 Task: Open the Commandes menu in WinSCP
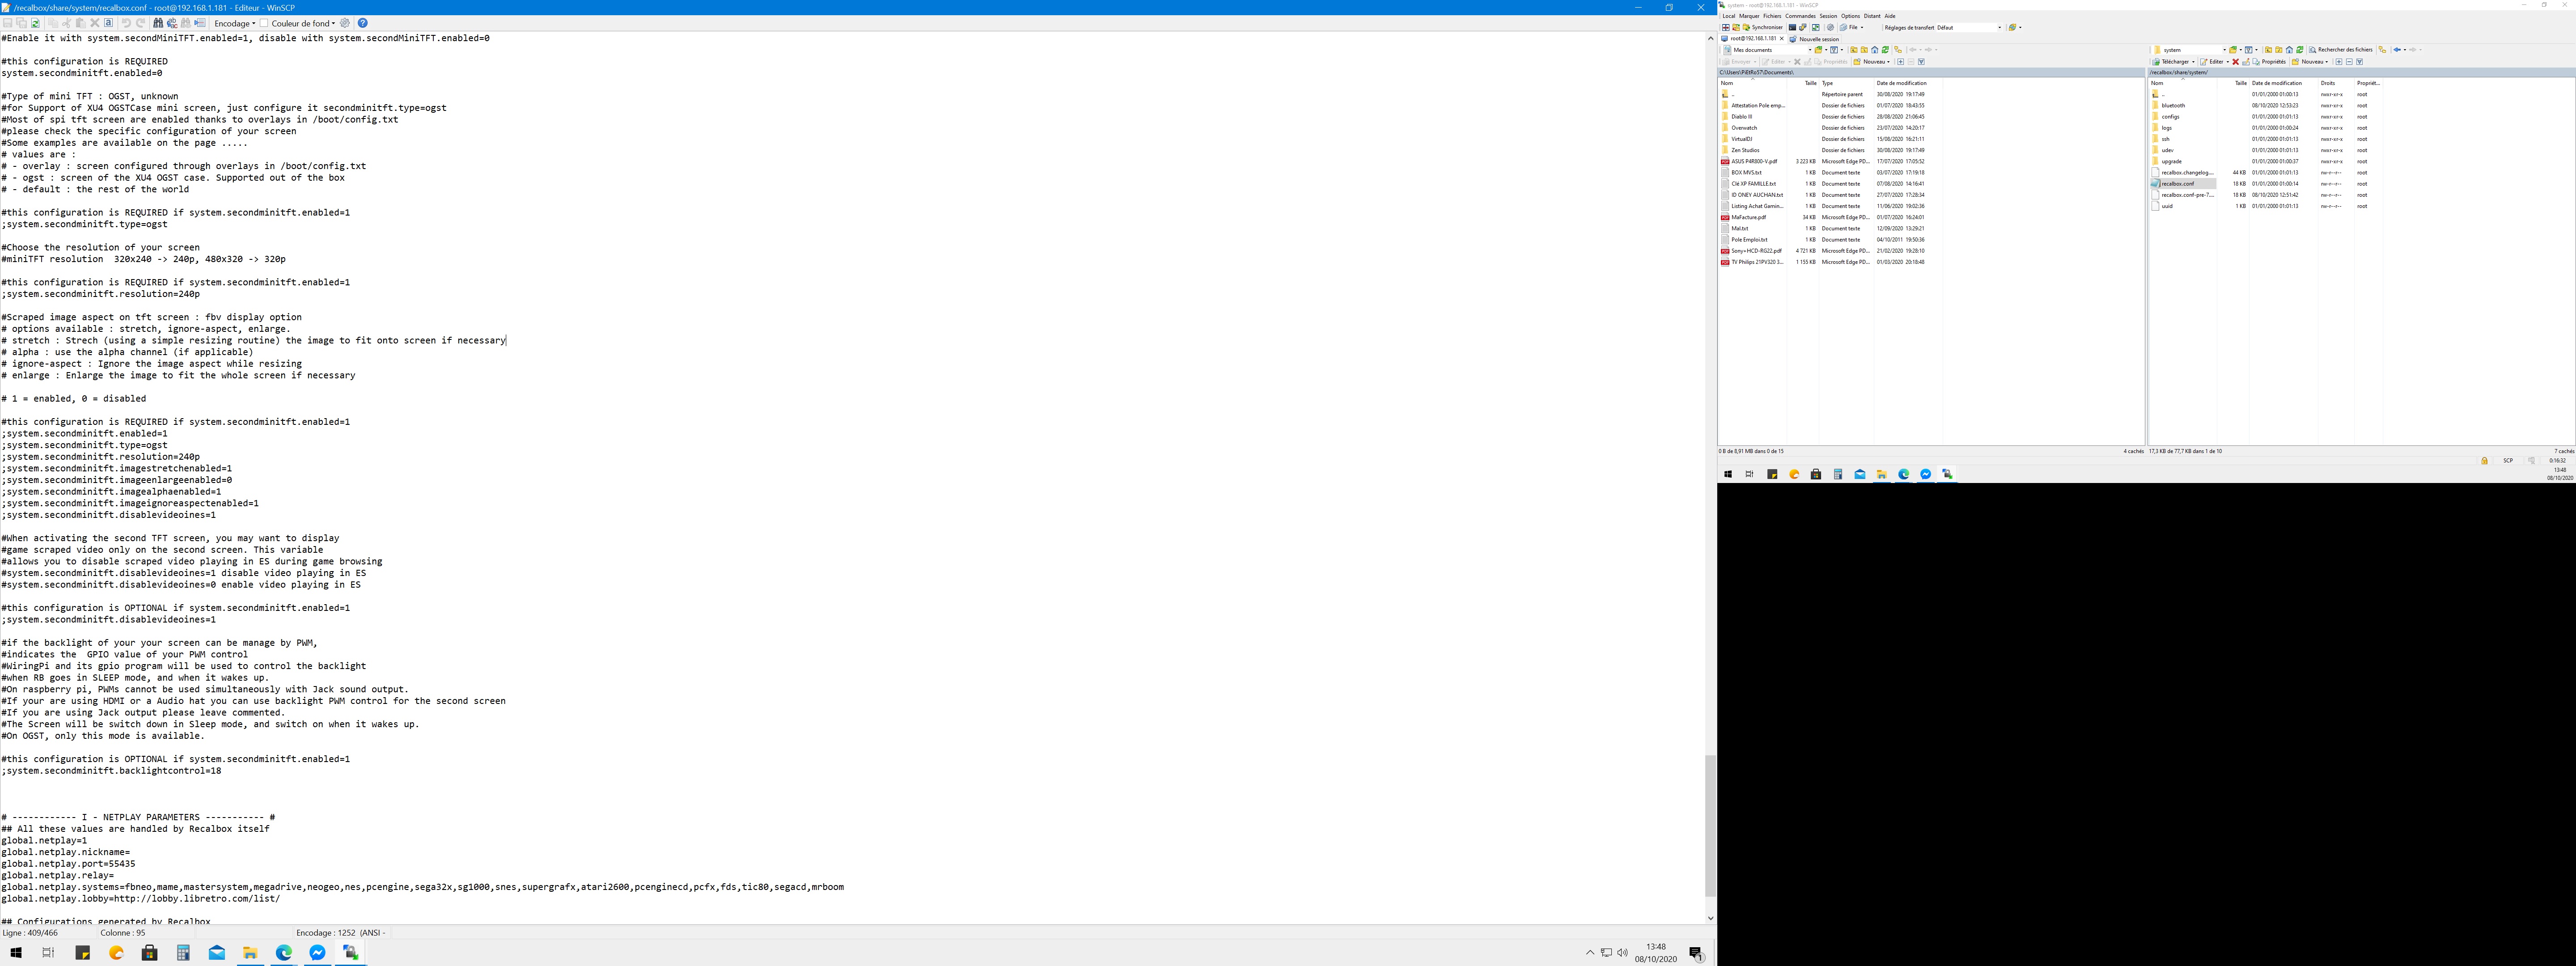[x=1801, y=16]
